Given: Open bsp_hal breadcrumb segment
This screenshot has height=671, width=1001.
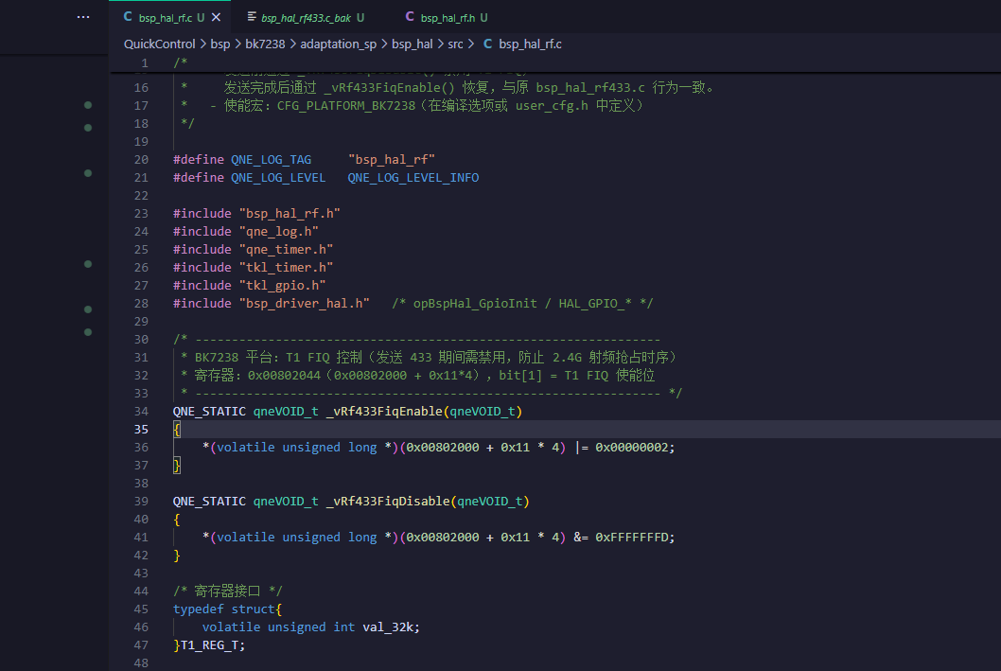Looking at the screenshot, I should 412,44.
